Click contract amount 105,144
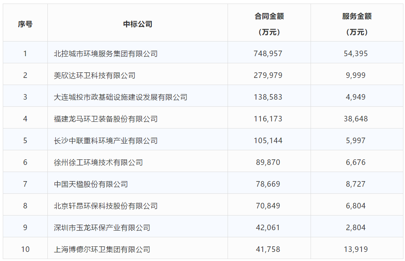 (268, 140)
